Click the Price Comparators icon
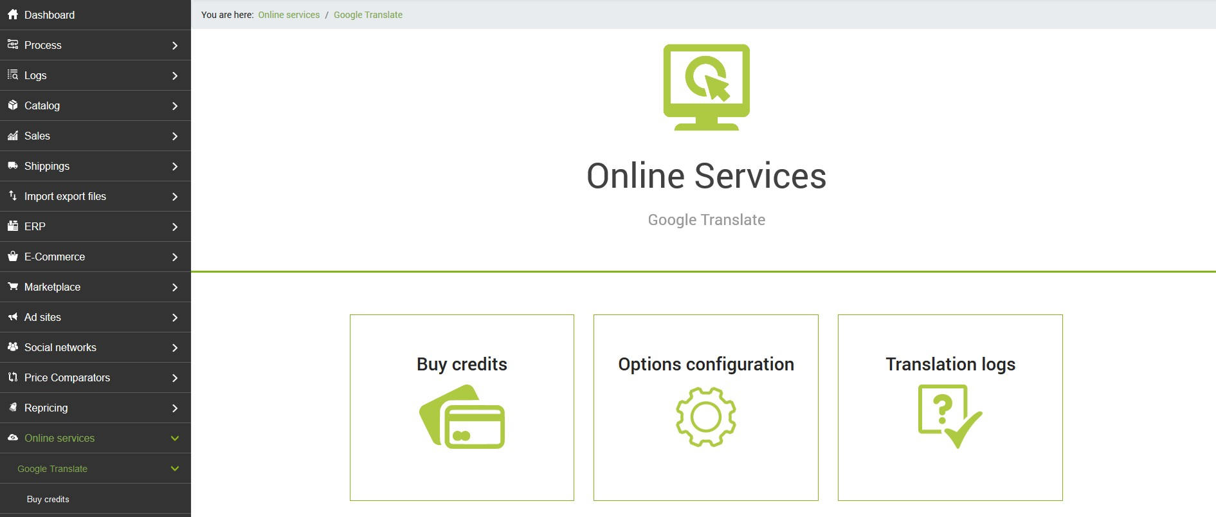The width and height of the screenshot is (1216, 517). [x=12, y=377]
